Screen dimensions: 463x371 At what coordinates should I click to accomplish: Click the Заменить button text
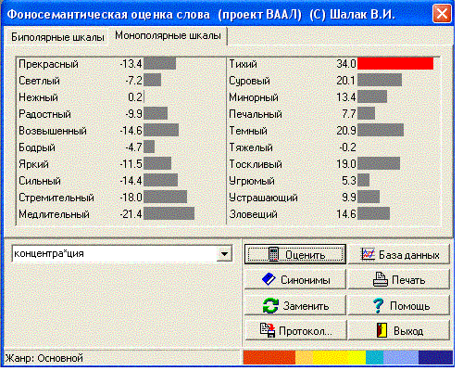(x=306, y=306)
